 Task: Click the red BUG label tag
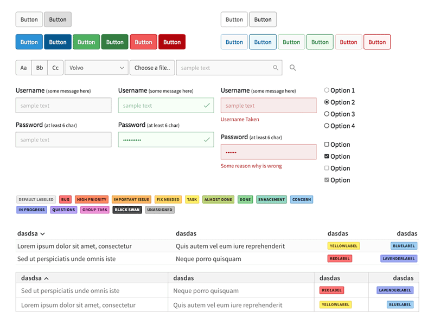click(65, 199)
